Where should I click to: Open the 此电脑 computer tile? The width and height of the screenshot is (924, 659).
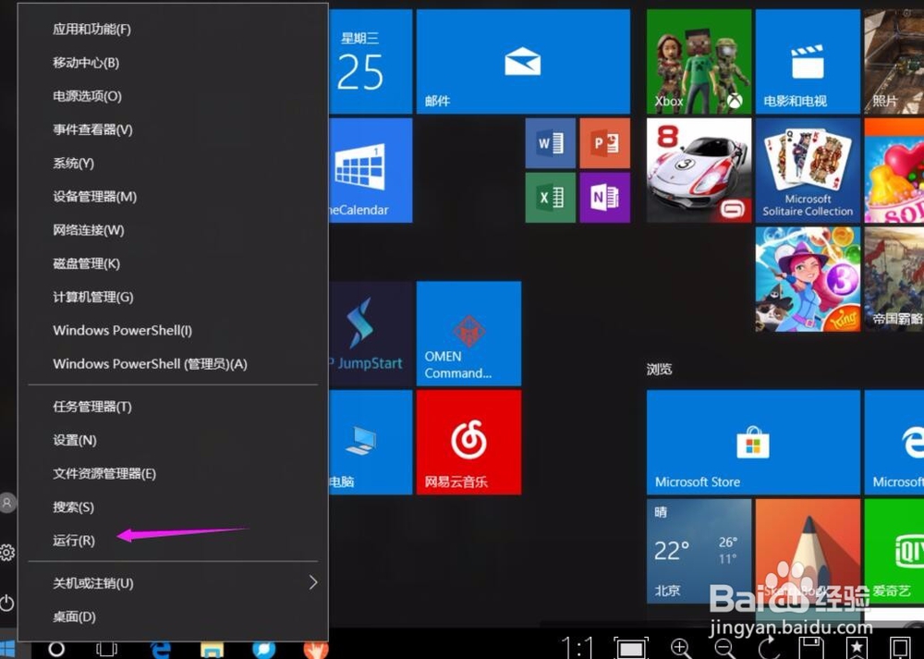point(371,442)
